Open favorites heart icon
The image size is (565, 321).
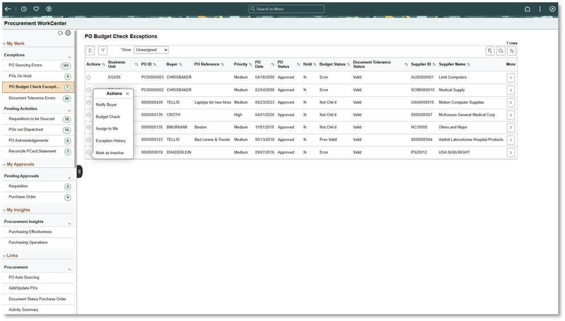(36, 9)
